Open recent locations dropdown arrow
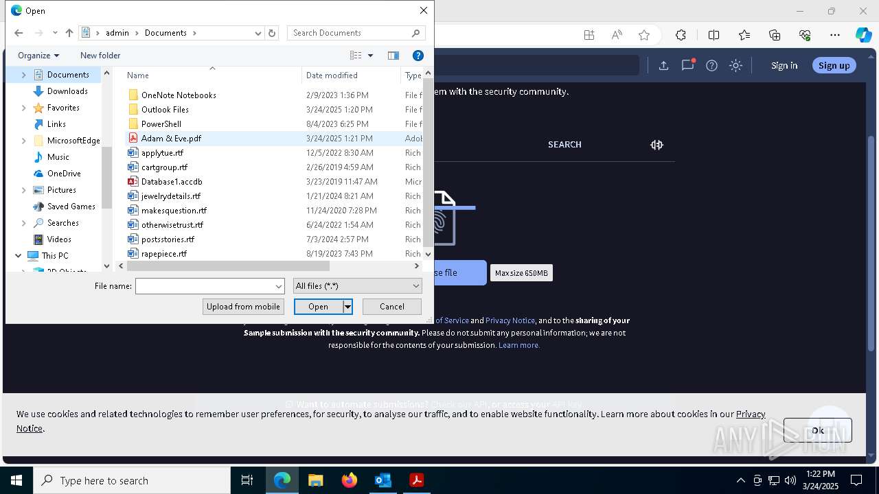879x494 pixels. pos(55,33)
